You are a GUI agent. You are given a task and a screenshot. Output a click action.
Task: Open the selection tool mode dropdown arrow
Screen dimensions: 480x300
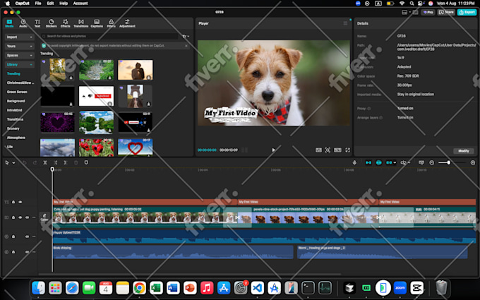14,163
